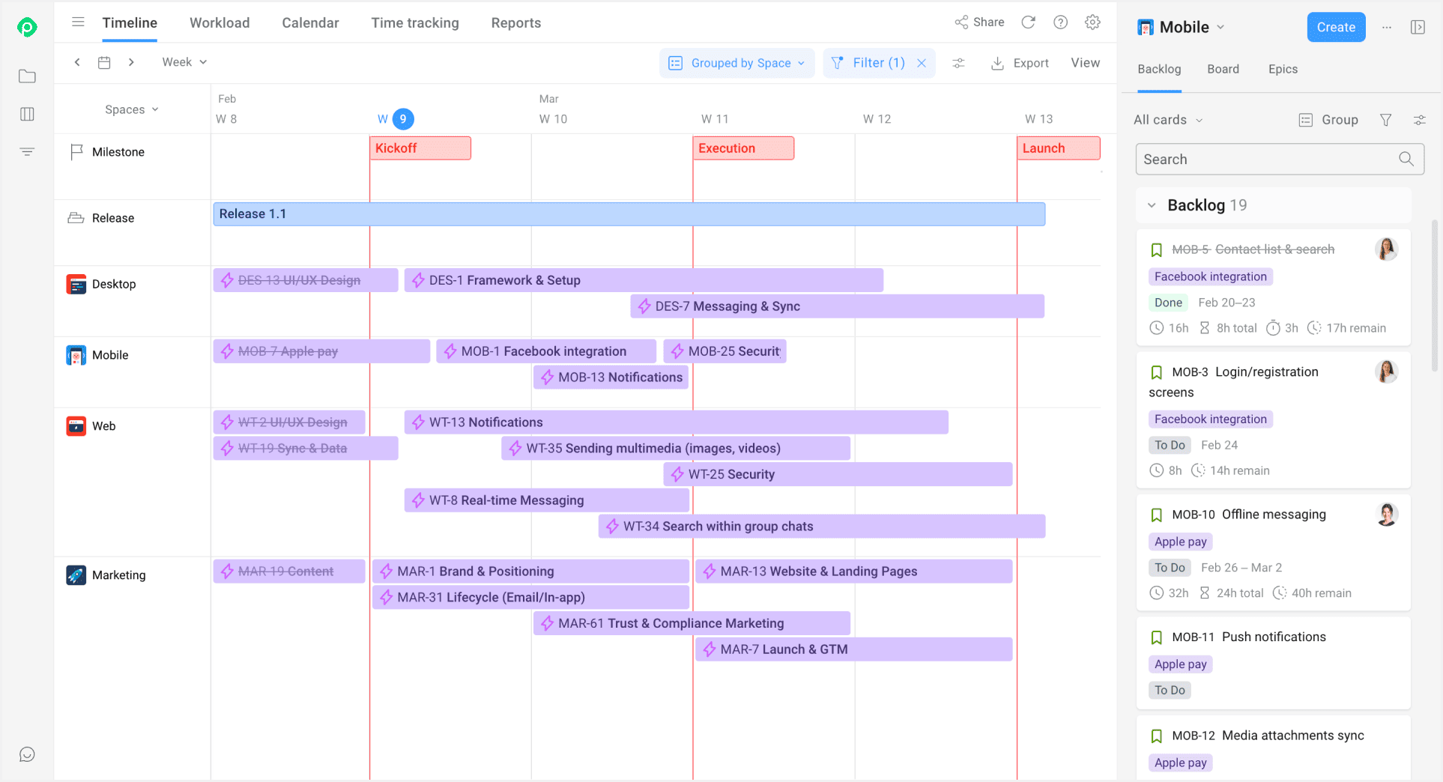
Task: Click the backlog filter funnel icon
Action: [1385, 120]
